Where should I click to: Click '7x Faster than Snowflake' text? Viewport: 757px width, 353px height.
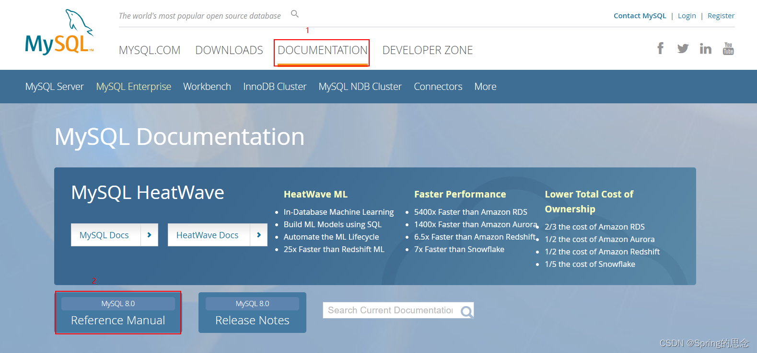[x=459, y=249]
